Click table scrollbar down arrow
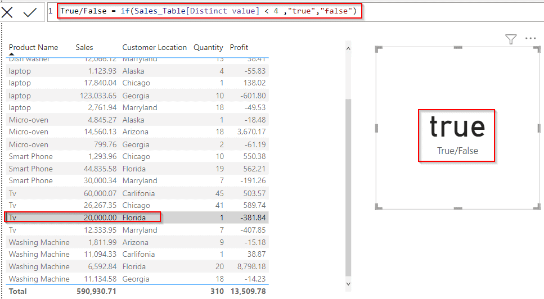The width and height of the screenshot is (544, 299). (x=348, y=284)
